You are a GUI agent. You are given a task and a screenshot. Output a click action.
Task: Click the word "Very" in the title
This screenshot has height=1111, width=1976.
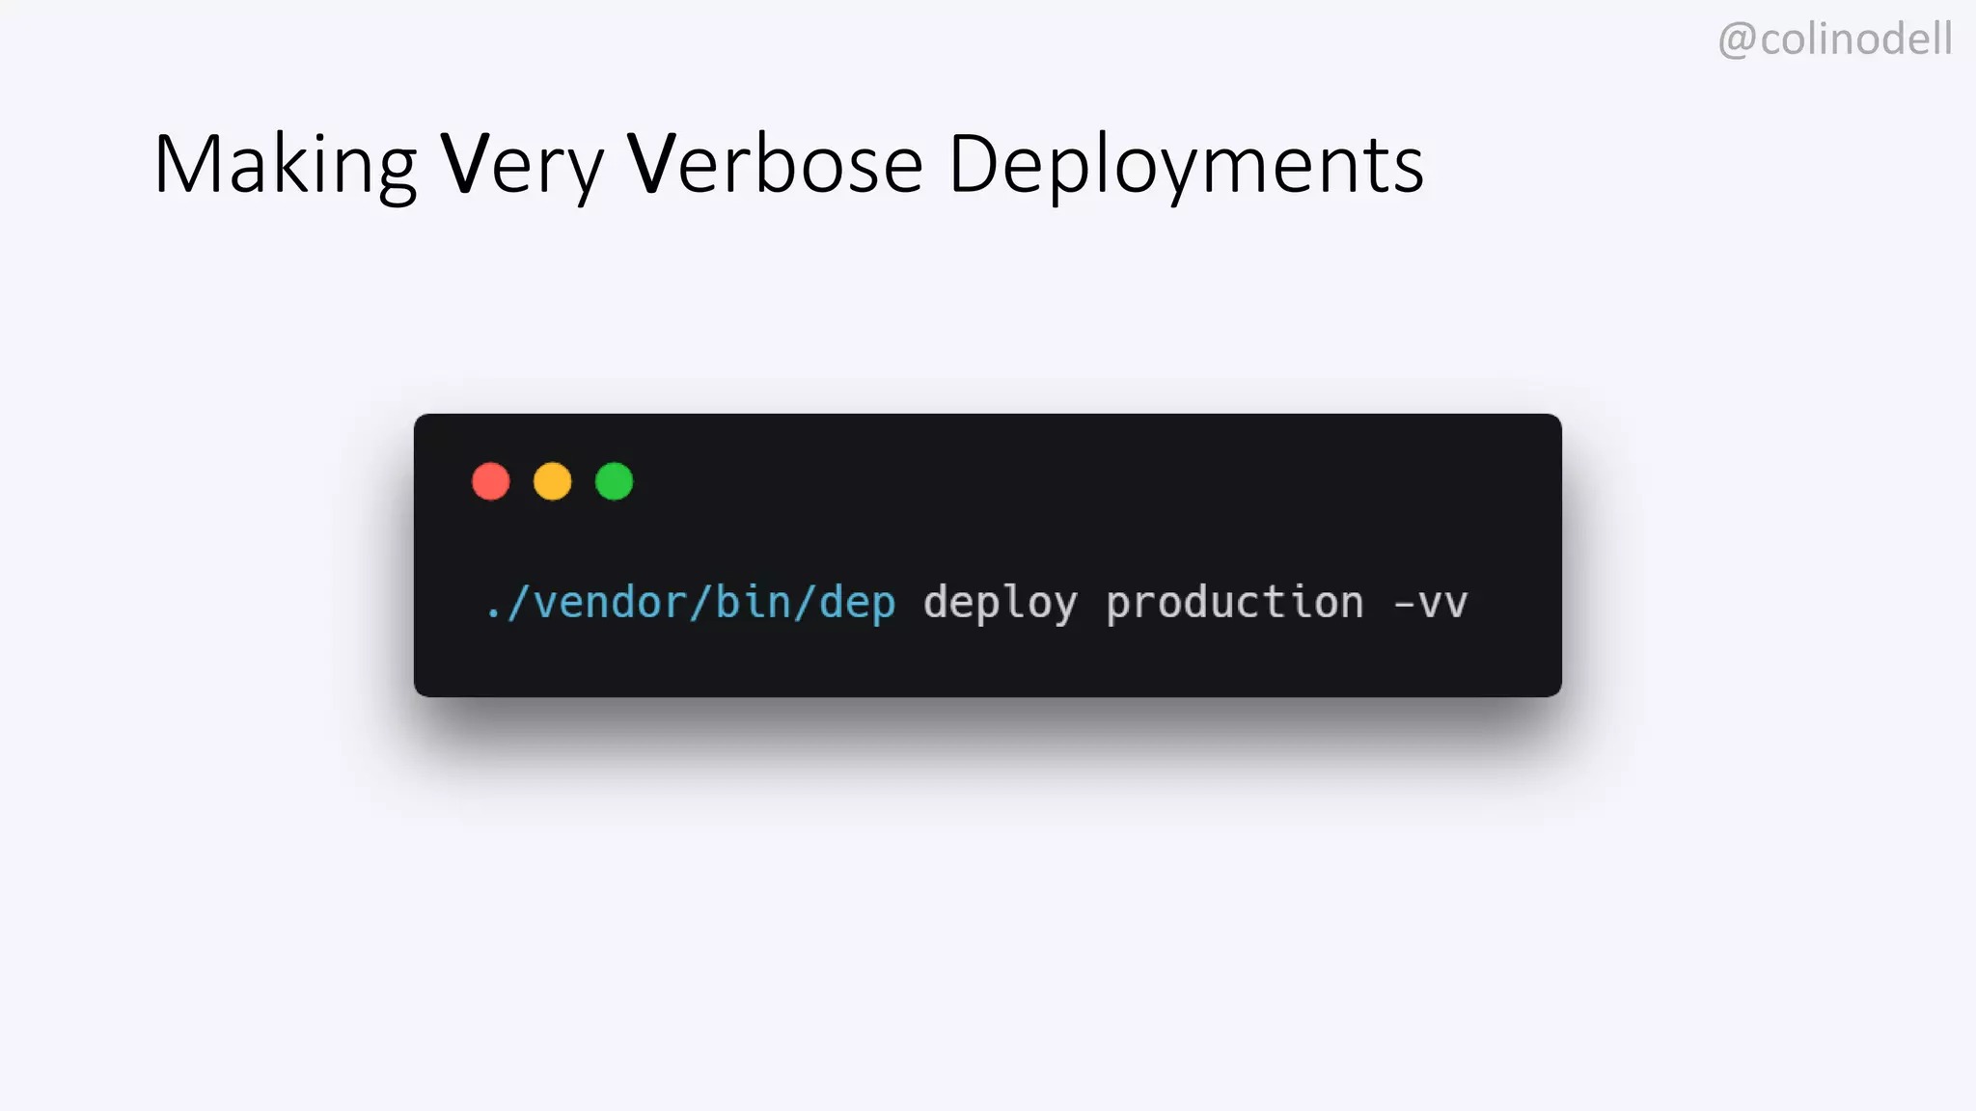coord(522,166)
